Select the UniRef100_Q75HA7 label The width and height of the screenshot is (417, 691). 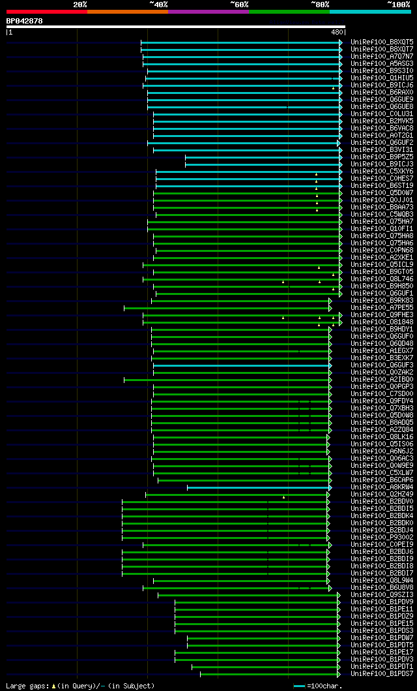[382, 222]
